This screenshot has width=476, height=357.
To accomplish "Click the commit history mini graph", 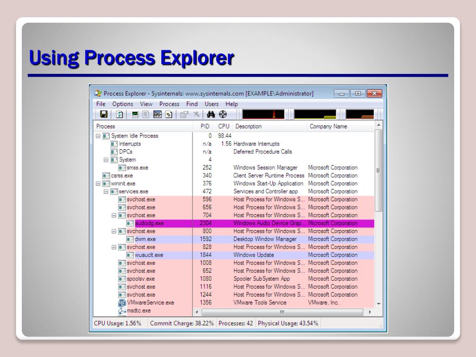I will (315, 114).
